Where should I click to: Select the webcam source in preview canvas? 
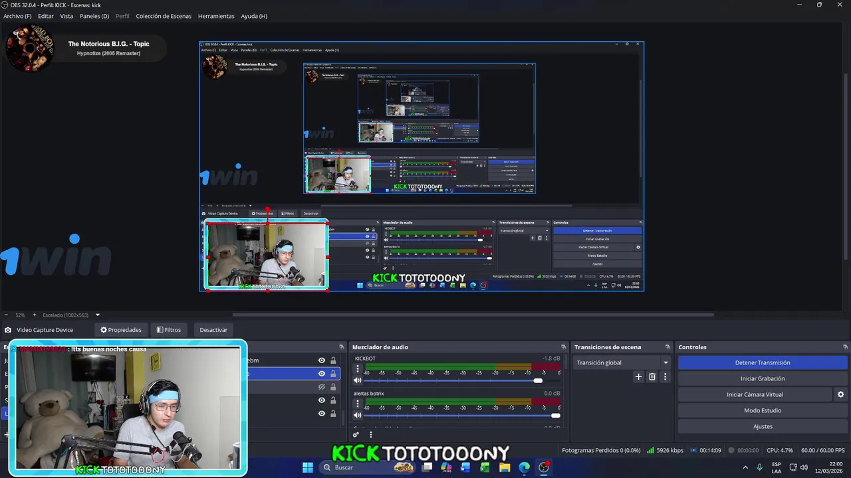(x=266, y=256)
